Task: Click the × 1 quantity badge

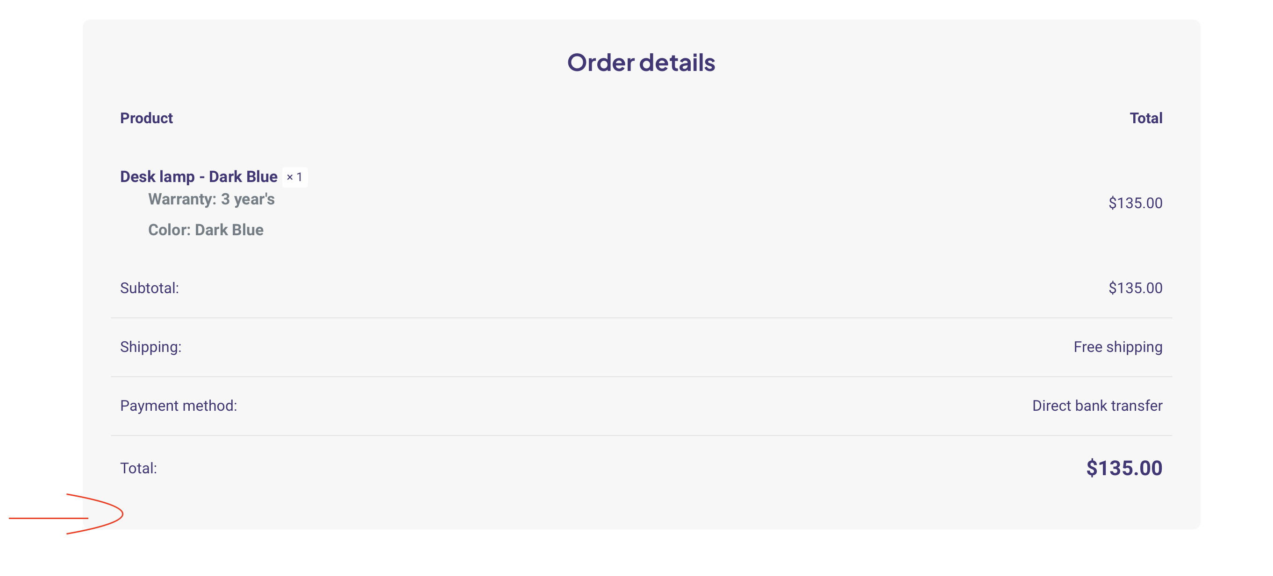Action: pos(294,177)
